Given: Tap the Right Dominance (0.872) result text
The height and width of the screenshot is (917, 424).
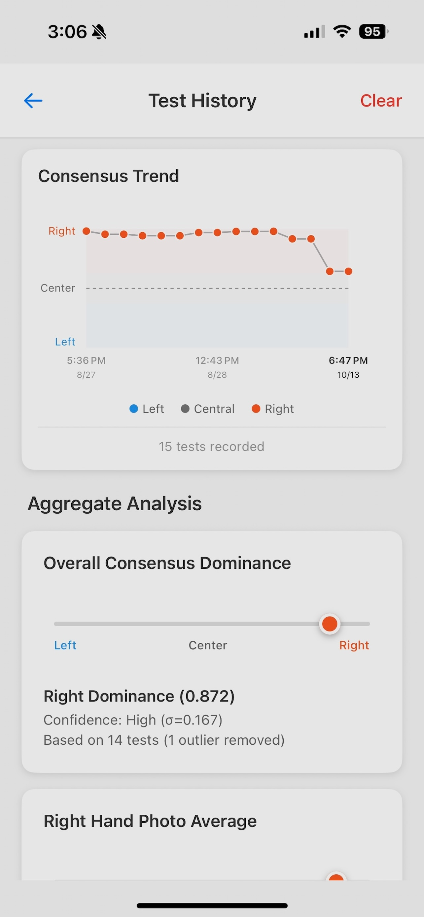Looking at the screenshot, I should pyautogui.click(x=139, y=696).
